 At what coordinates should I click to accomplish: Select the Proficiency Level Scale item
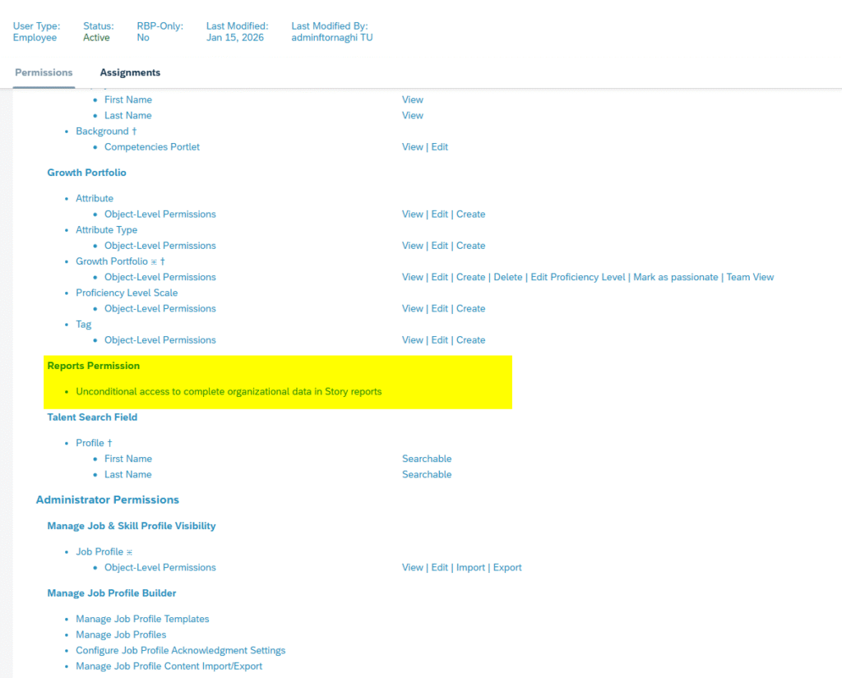pyautogui.click(x=127, y=293)
